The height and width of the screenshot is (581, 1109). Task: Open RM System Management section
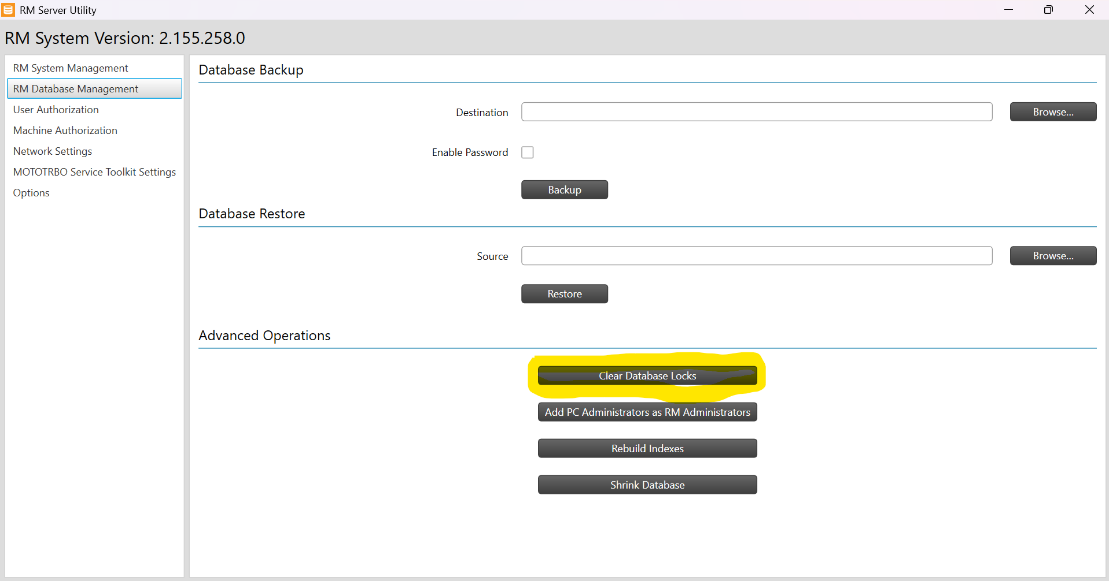[94, 68]
